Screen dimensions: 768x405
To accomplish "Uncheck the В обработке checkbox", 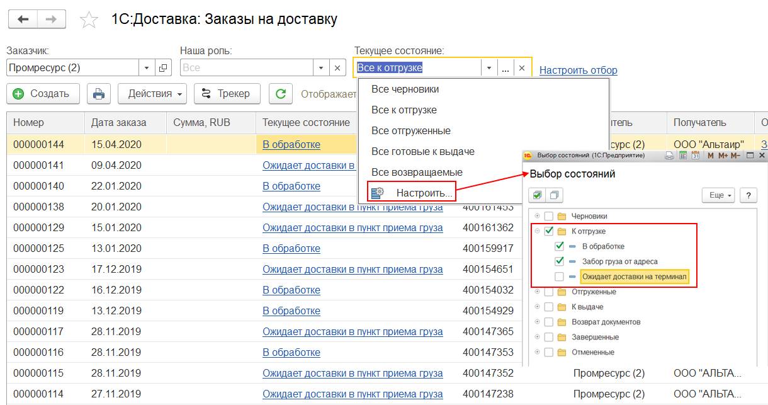I will click(559, 246).
